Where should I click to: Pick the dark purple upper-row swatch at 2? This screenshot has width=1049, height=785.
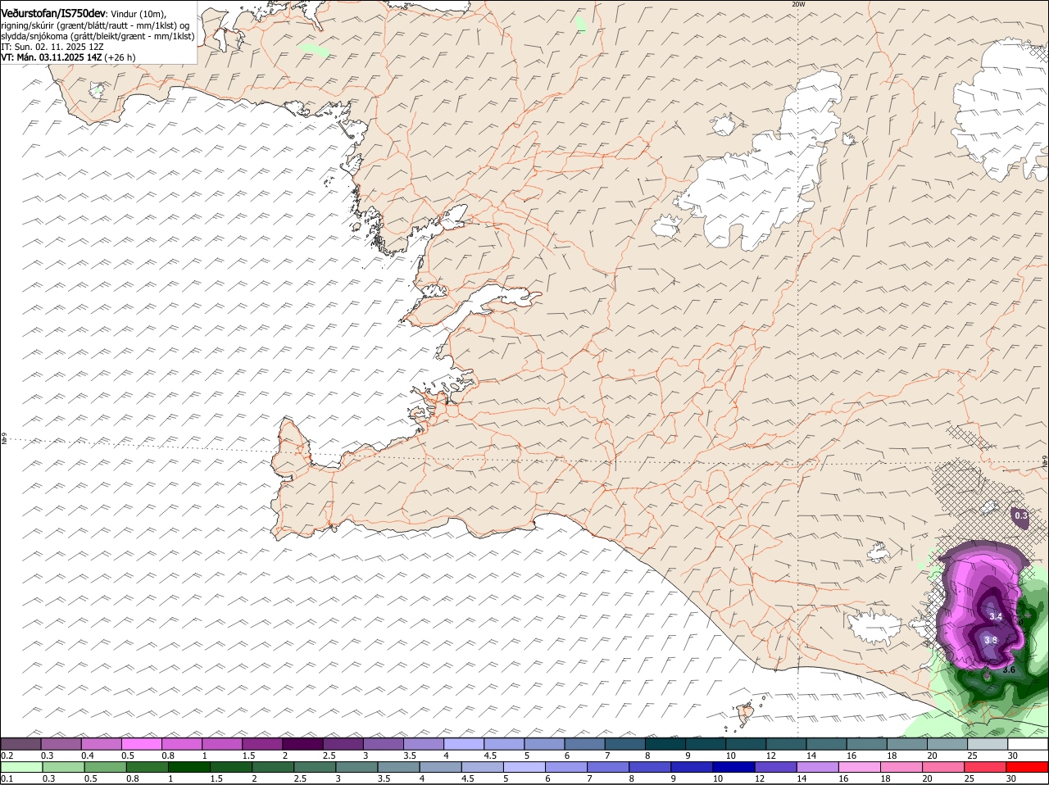click(302, 743)
